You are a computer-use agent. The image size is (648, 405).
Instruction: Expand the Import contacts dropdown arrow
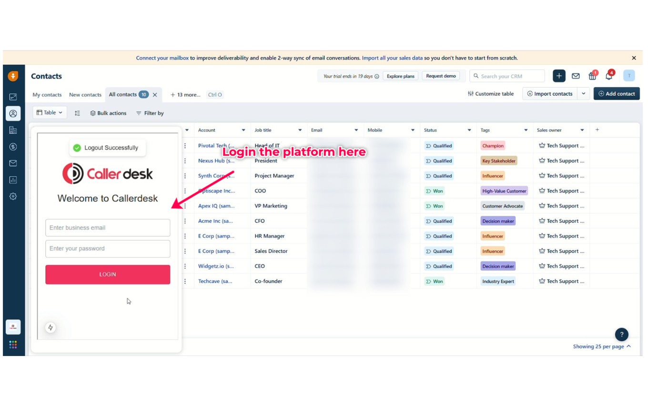coord(583,94)
